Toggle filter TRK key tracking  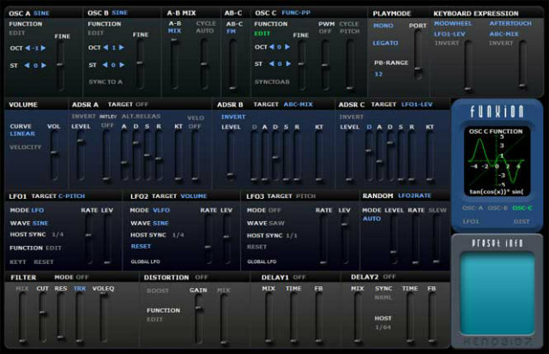coord(80,289)
